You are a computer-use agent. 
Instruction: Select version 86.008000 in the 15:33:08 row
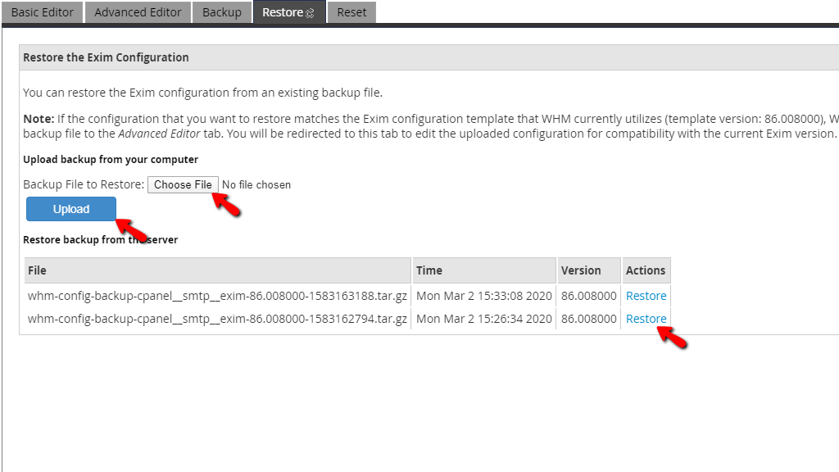[x=588, y=295]
